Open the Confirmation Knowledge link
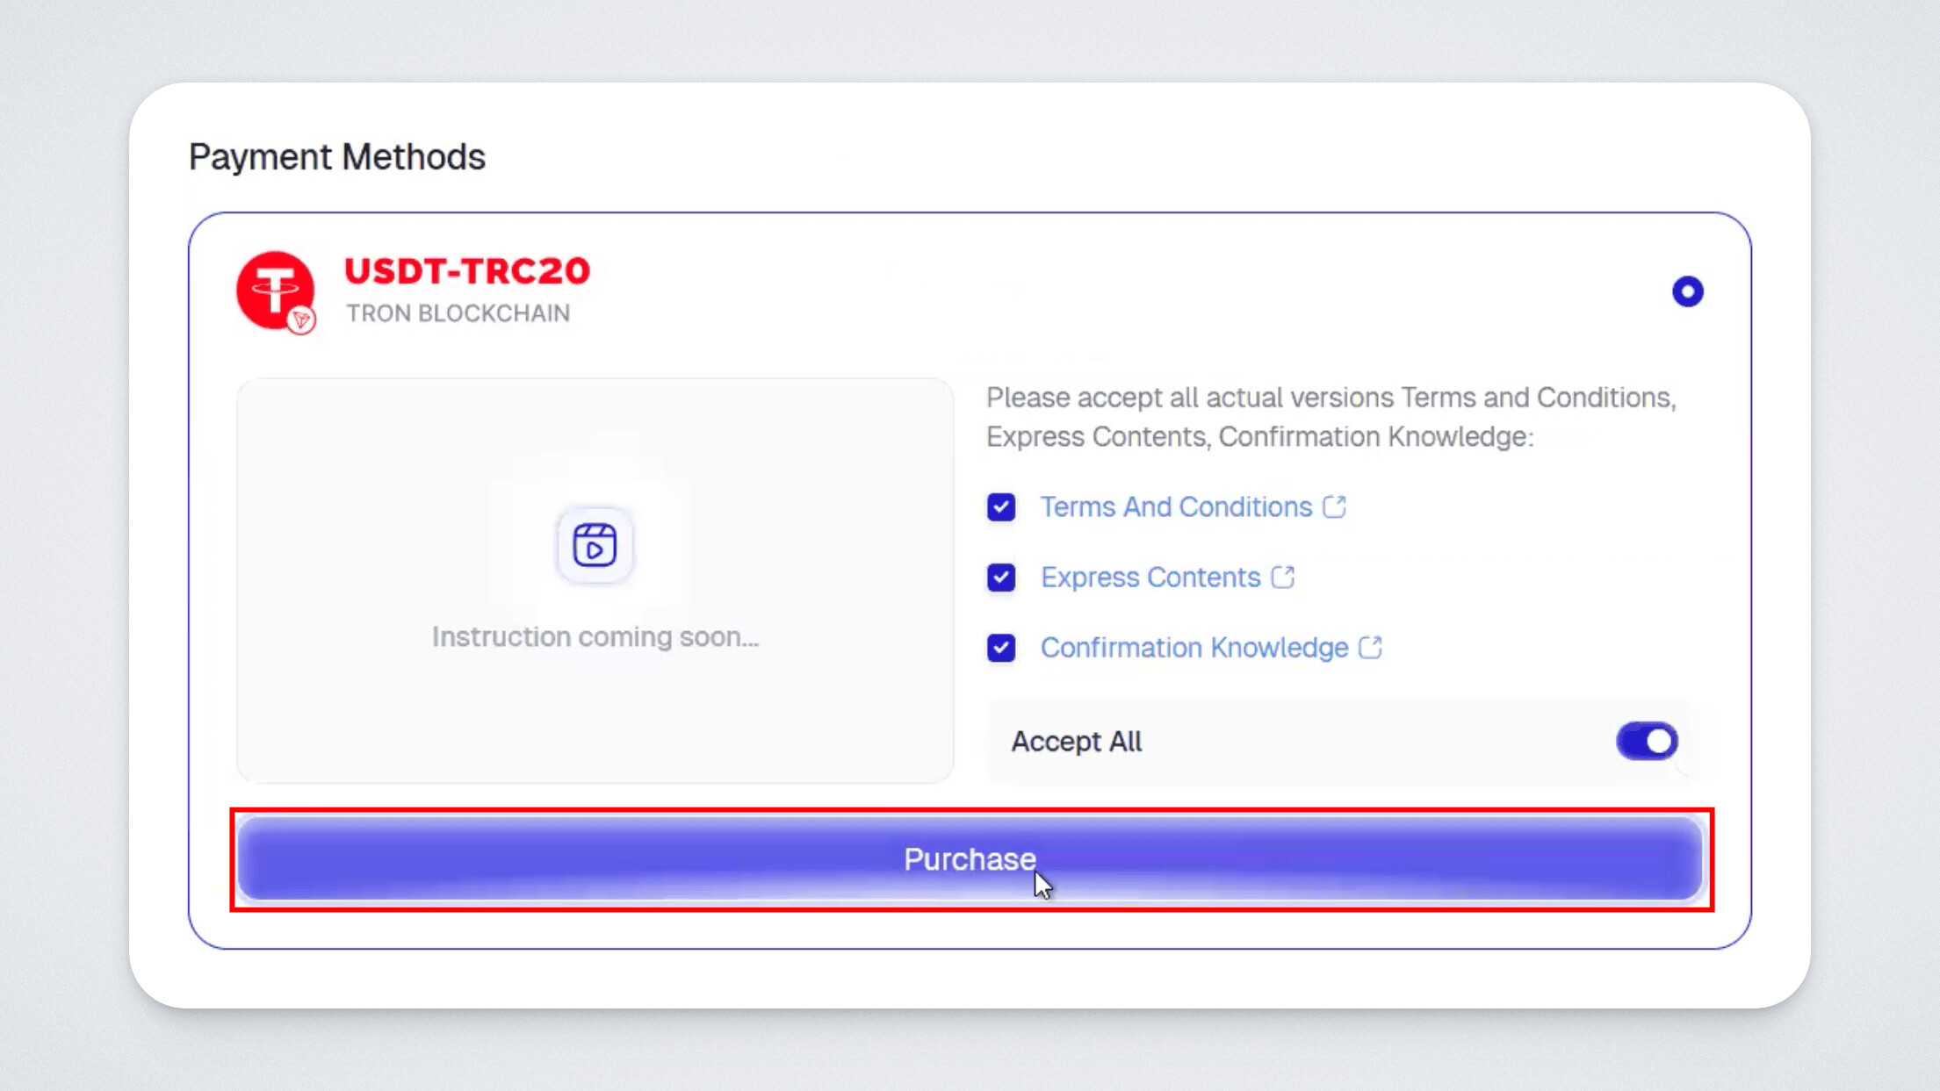The image size is (1940, 1091). [x=1194, y=648]
